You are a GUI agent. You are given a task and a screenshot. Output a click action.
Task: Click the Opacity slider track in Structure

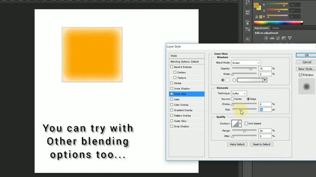pyautogui.click(x=244, y=68)
